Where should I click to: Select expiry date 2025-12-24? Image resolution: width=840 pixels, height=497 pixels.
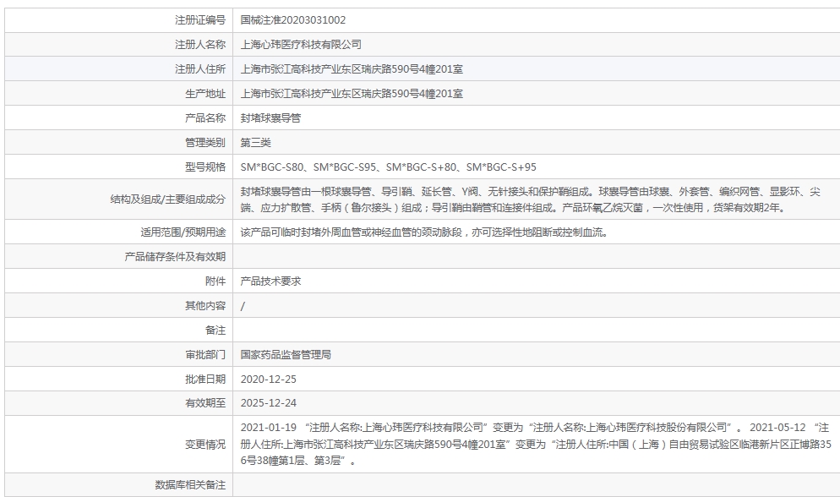pyautogui.click(x=269, y=403)
